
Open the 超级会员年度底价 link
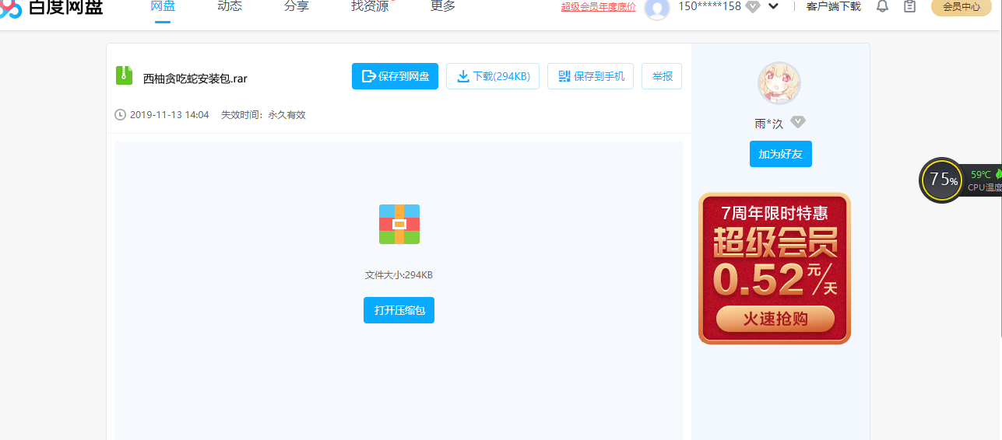(599, 7)
